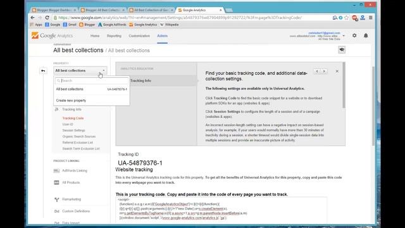Click the All Products icon
Viewport: 405px width, 228px height.
tap(56, 182)
